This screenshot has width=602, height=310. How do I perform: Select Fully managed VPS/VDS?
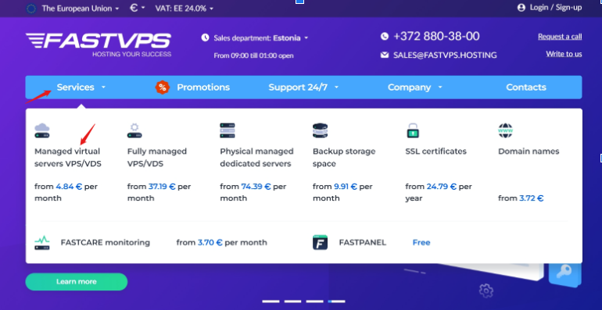[157, 157]
